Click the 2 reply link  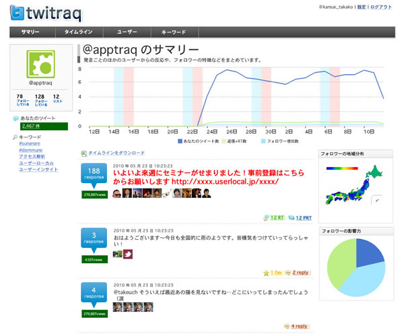pyautogui.click(x=300, y=272)
